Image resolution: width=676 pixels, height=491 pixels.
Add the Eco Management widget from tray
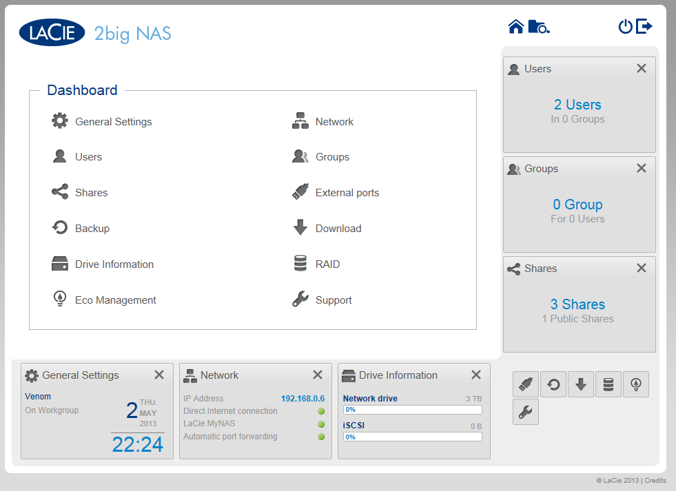(636, 384)
